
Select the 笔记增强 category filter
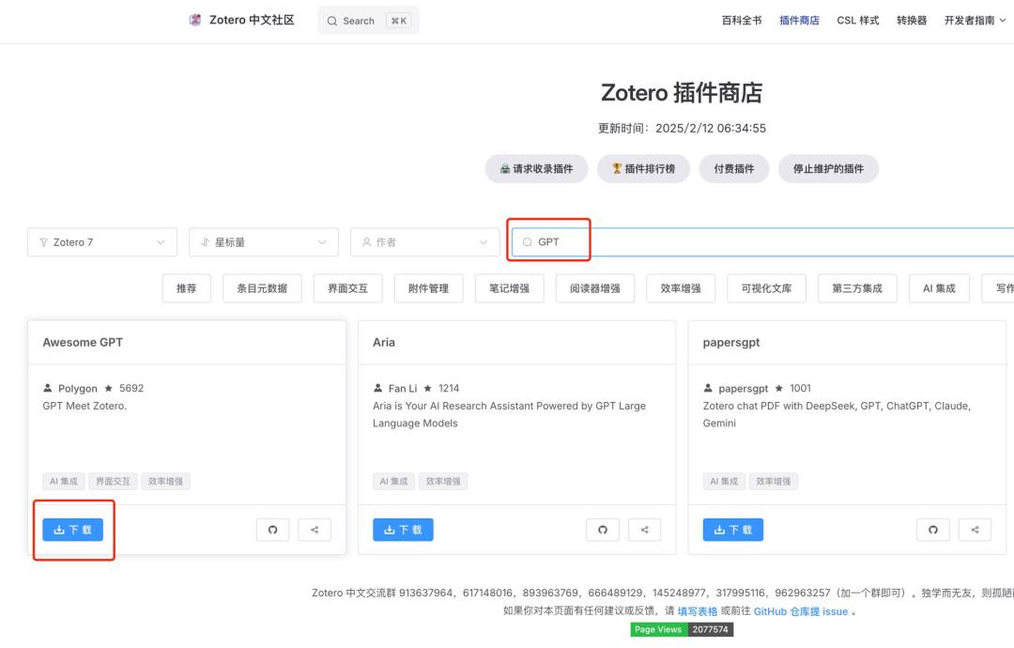[510, 288]
